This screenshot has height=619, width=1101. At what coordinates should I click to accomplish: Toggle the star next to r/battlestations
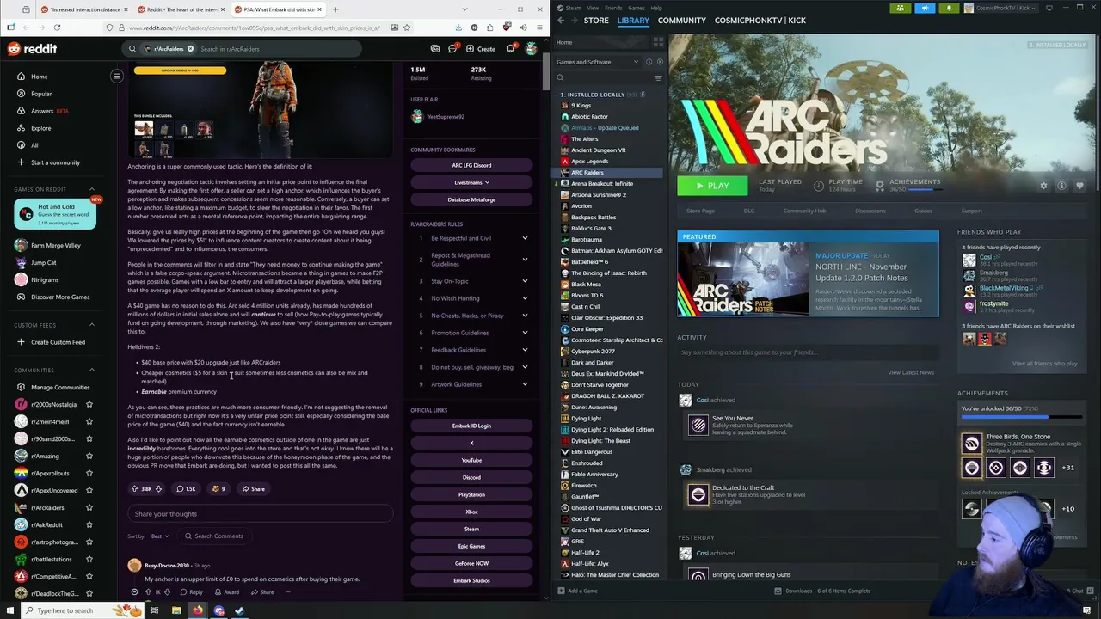point(89,559)
